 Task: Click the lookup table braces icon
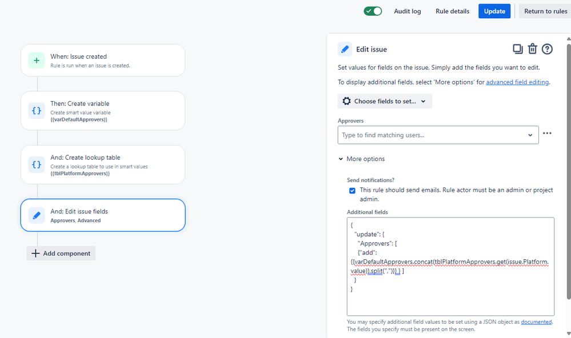[37, 164]
